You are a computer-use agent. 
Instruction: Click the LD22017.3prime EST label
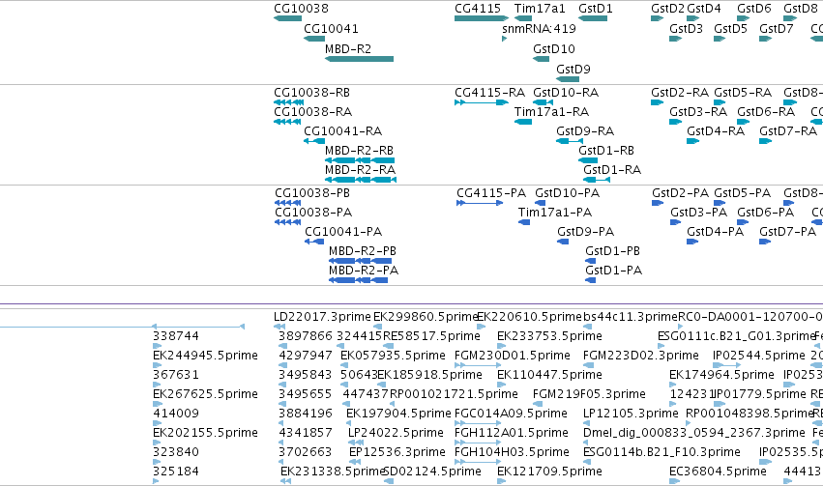coord(322,317)
